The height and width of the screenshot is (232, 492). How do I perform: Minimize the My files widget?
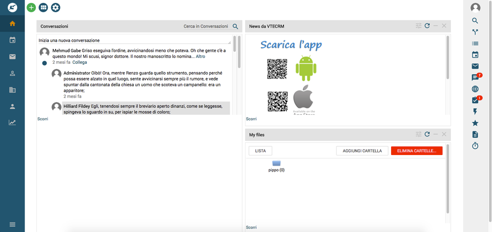click(x=435, y=134)
